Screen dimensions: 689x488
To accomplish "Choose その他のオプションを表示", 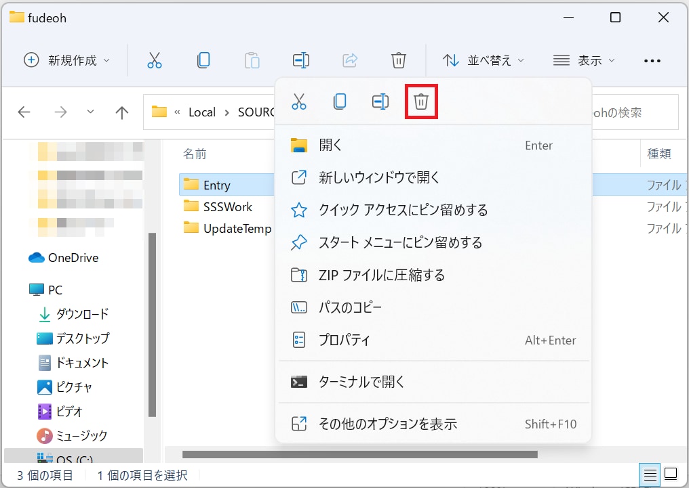I will pos(433,424).
